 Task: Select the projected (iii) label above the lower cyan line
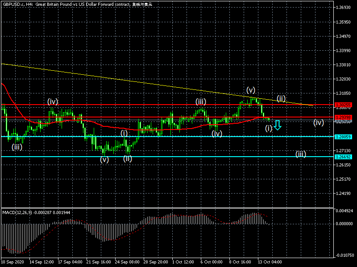click(300, 154)
